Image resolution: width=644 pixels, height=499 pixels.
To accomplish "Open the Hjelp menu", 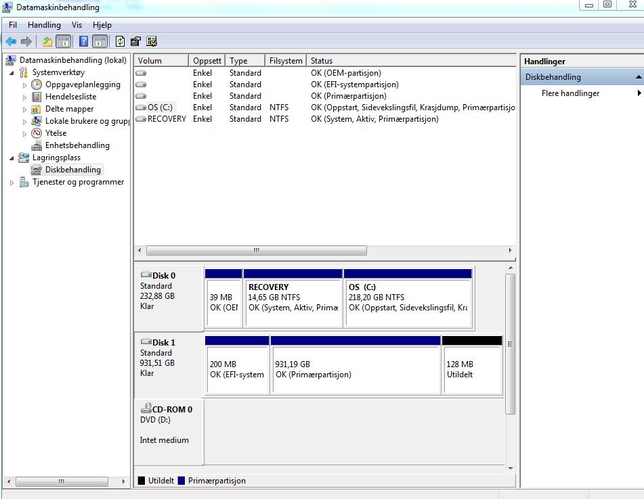I will 102,25.
